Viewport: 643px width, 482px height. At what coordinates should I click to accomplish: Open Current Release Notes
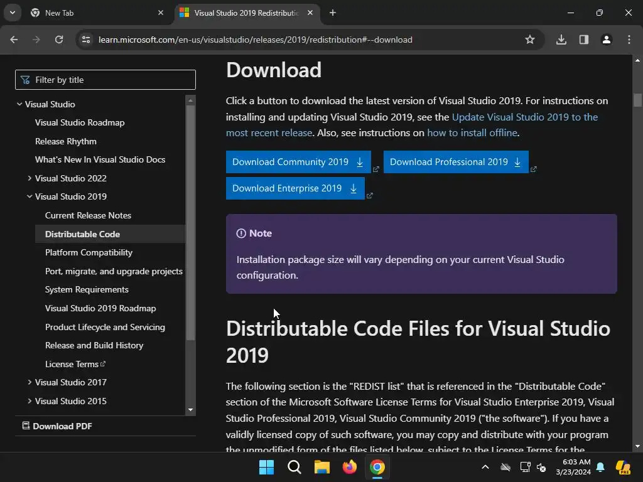pos(88,215)
